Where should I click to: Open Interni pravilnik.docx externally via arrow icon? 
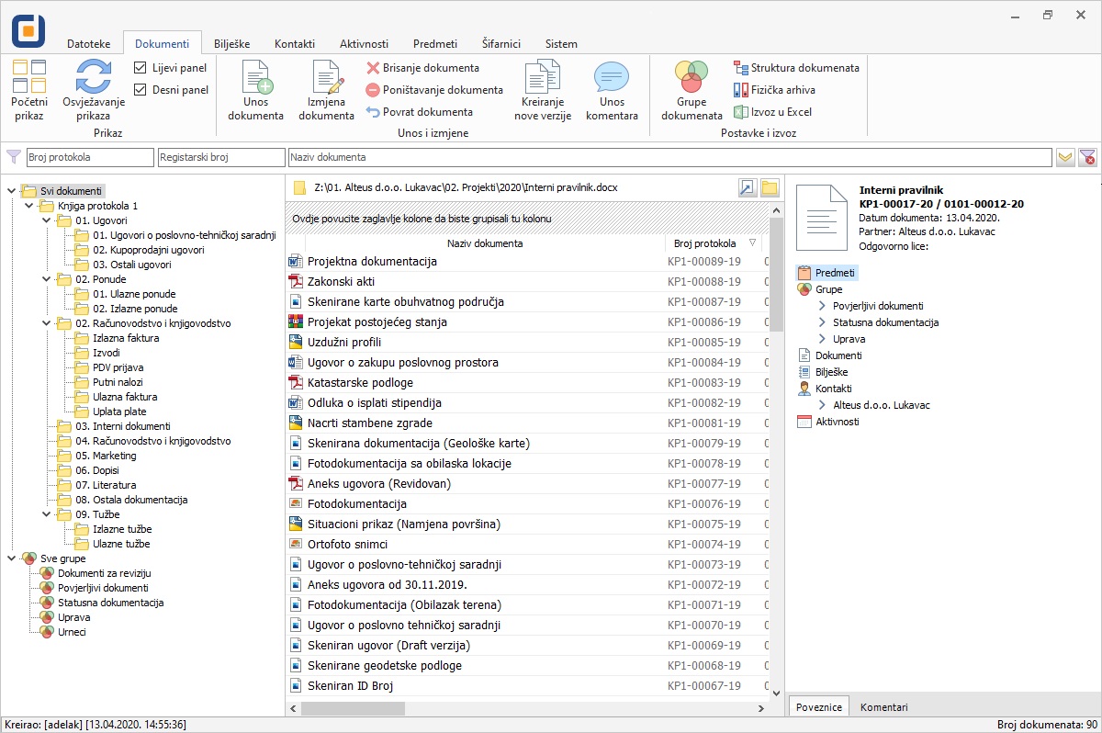pyautogui.click(x=746, y=186)
